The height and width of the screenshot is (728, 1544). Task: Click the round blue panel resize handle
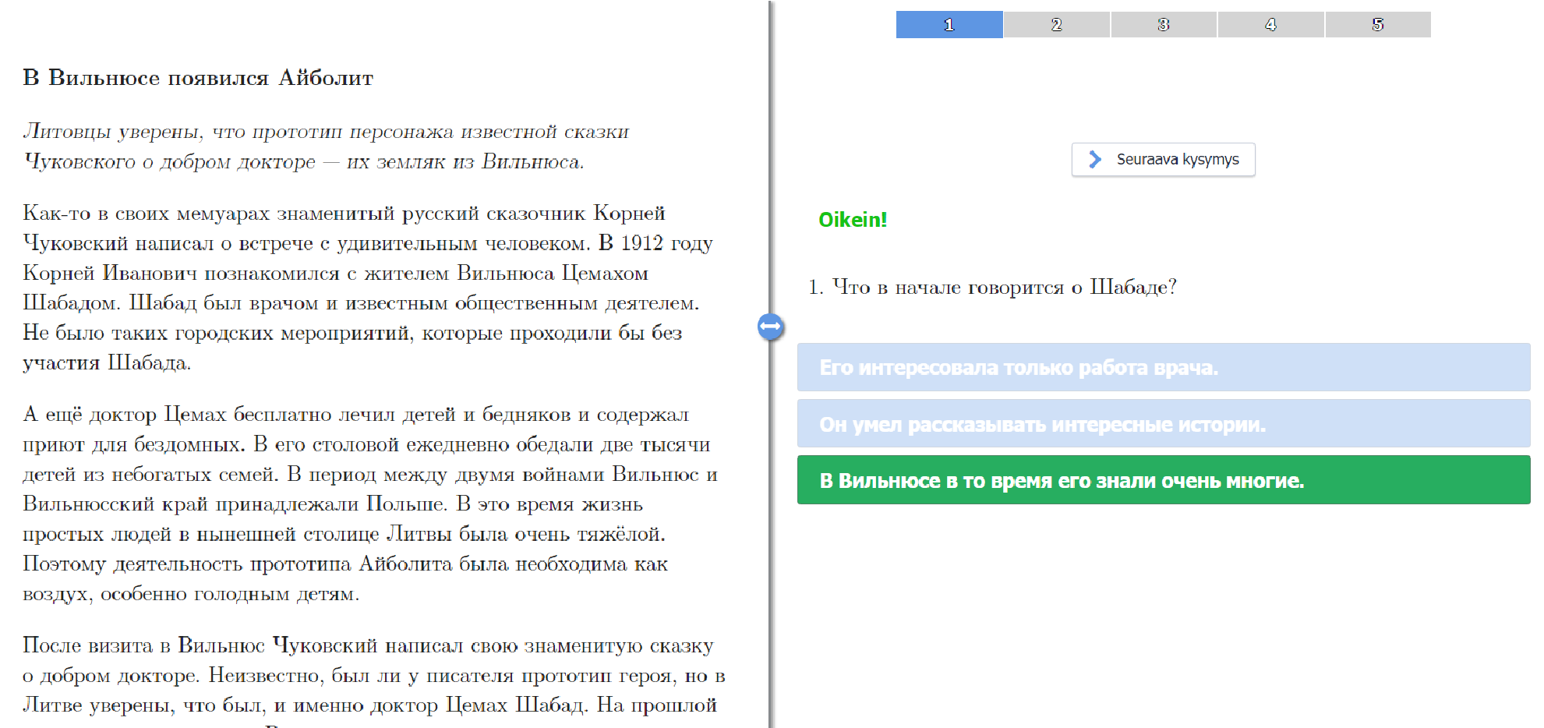[770, 327]
